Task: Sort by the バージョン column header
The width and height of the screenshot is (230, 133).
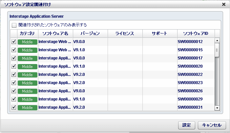Action: click(x=90, y=33)
